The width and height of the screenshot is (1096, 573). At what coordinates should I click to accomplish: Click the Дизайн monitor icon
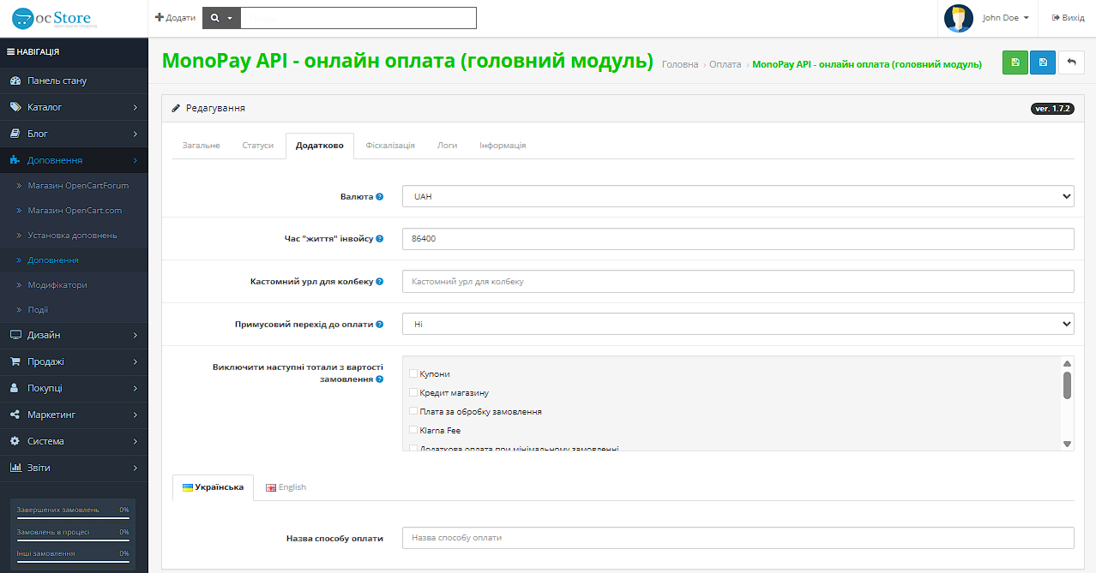pyautogui.click(x=15, y=335)
